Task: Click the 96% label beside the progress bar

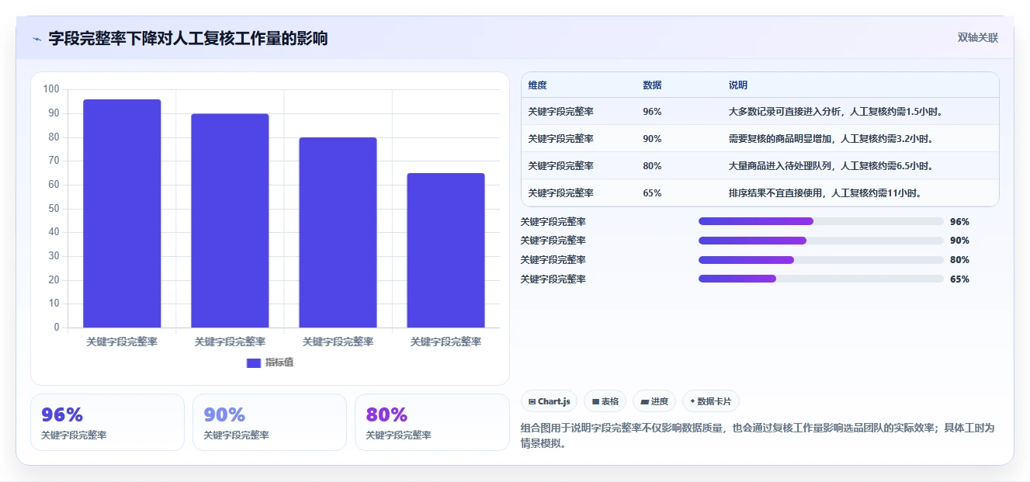Action: click(959, 221)
